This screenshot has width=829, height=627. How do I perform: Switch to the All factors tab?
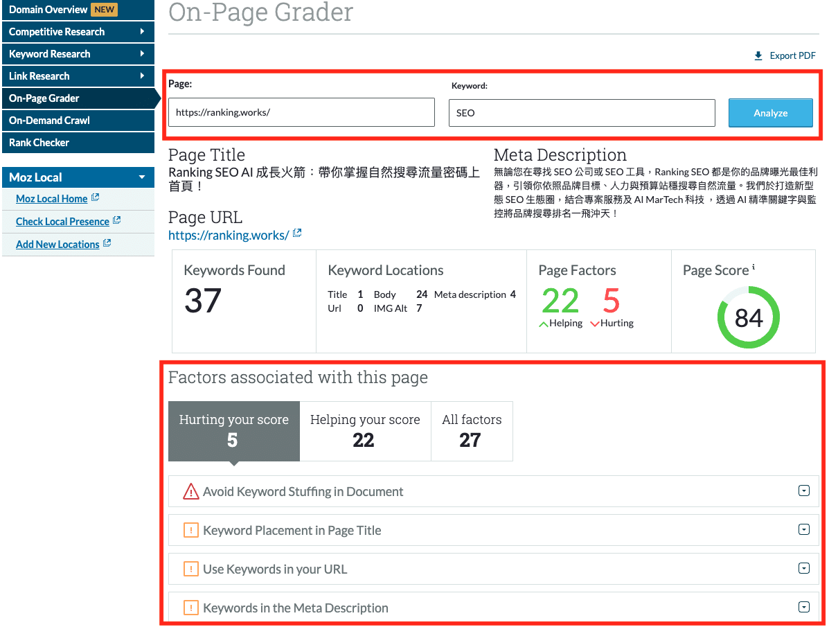472,430
